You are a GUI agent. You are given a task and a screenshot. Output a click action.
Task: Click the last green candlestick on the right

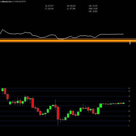[123, 103]
